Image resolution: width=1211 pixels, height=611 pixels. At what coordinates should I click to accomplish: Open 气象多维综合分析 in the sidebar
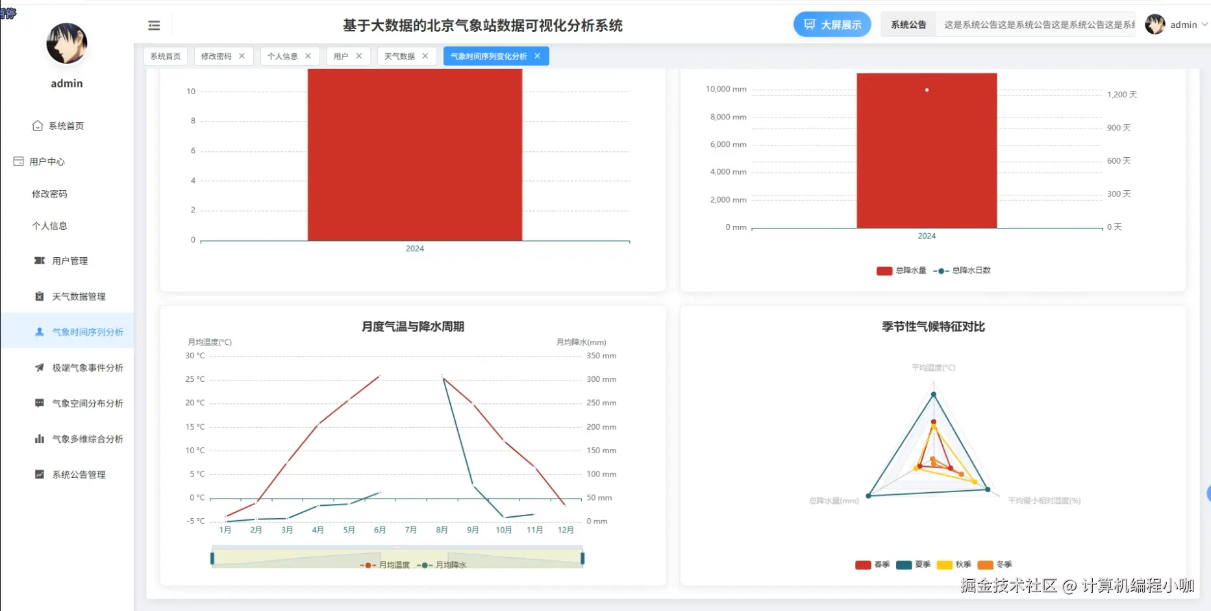pos(88,439)
